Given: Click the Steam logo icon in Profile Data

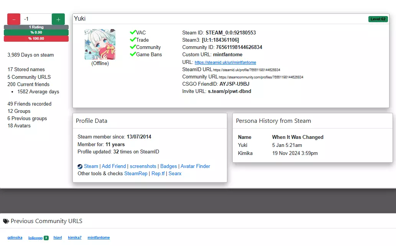Looking at the screenshot, I should (80, 166).
